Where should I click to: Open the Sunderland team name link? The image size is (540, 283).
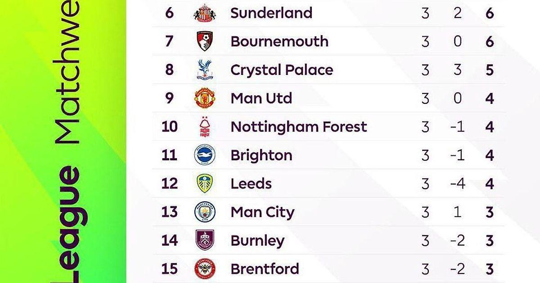click(x=271, y=13)
